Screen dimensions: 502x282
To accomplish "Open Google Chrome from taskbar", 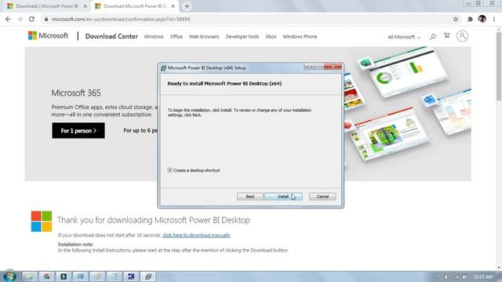I will [47, 277].
